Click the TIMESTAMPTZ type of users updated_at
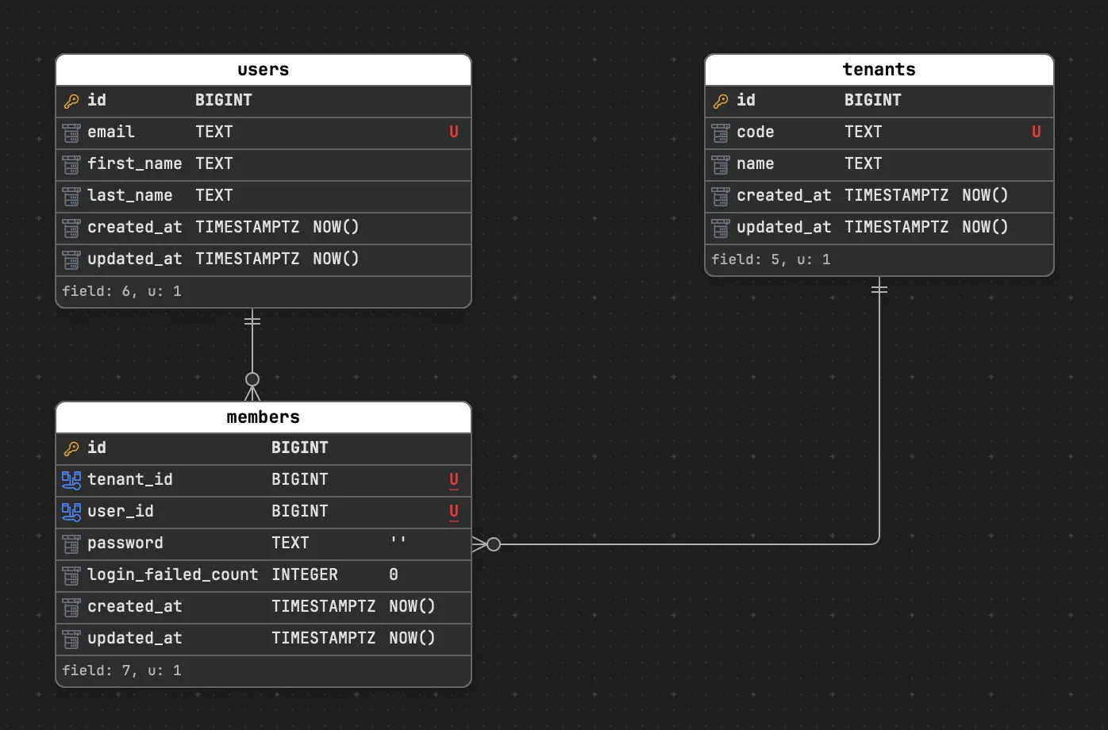Image resolution: width=1108 pixels, height=730 pixels. click(x=248, y=259)
